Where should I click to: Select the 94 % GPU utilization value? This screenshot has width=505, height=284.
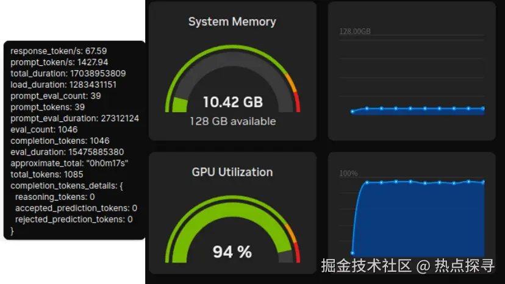coord(232,251)
